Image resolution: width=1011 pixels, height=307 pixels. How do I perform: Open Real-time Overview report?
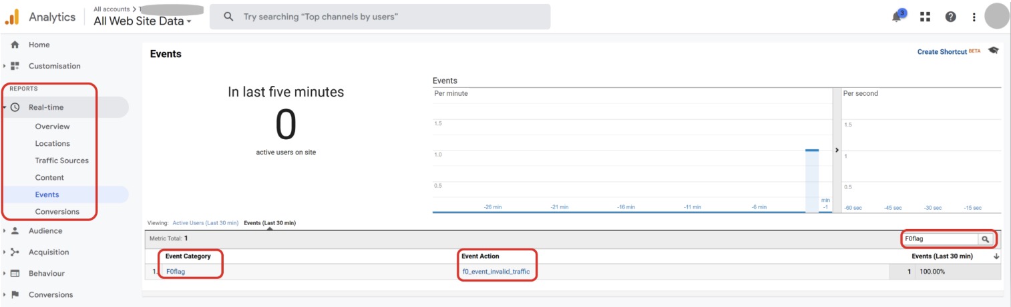pos(52,127)
